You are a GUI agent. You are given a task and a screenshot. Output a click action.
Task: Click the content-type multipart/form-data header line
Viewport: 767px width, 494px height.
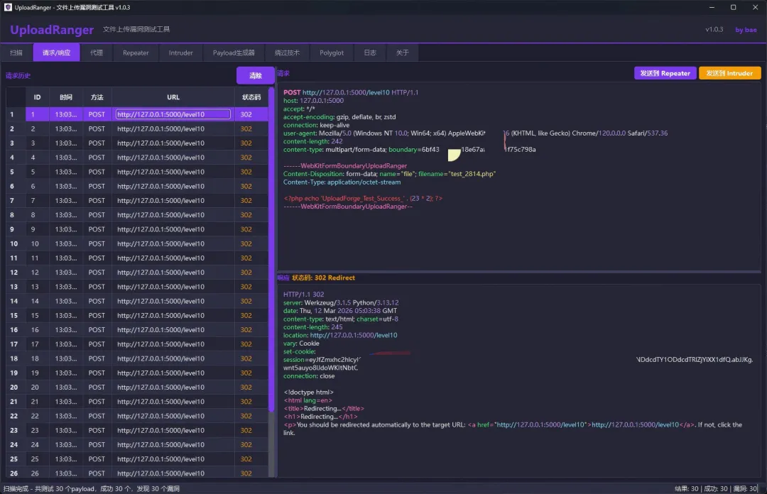[410, 150]
